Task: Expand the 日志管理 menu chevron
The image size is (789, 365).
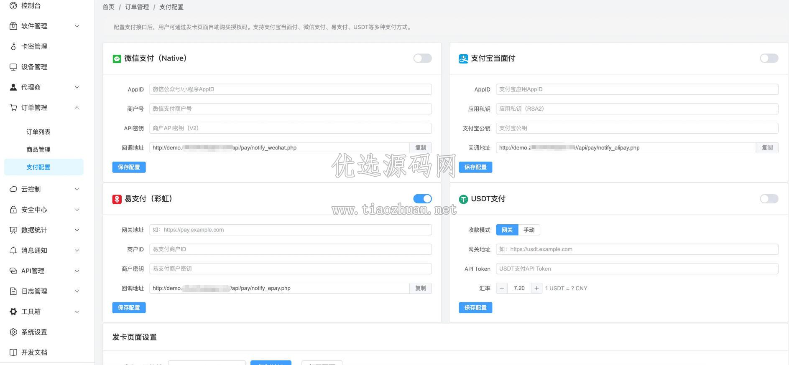Action: (77, 291)
